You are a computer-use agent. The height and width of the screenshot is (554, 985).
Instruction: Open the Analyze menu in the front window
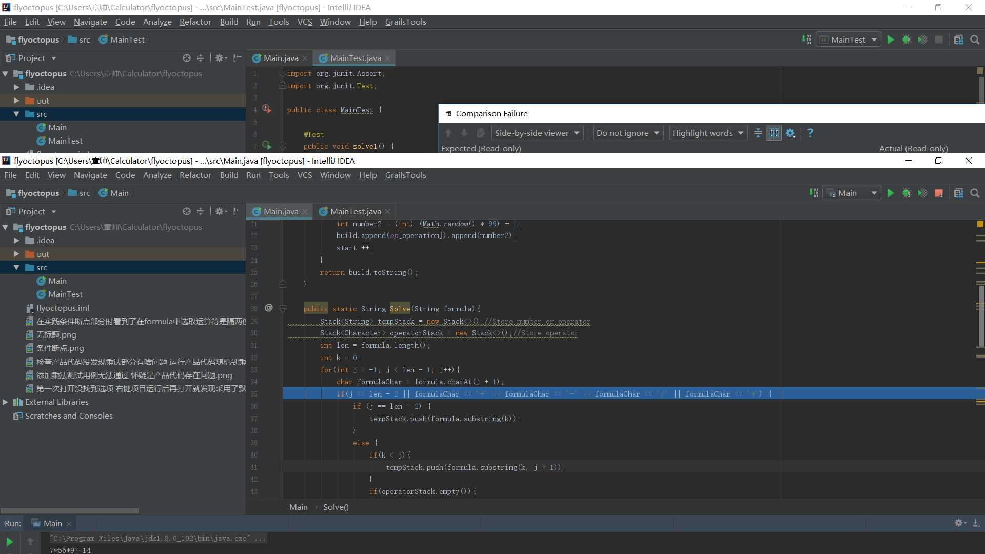coord(157,175)
